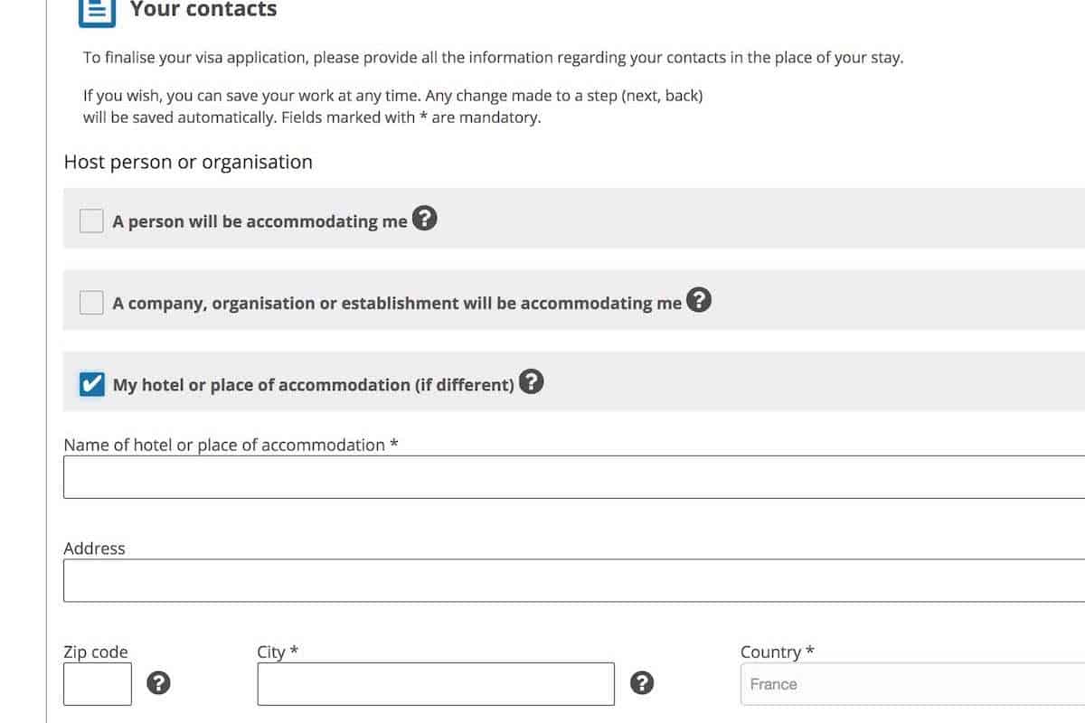The height and width of the screenshot is (723, 1085).
Task: Open help for person accommodating me
Action: [425, 219]
